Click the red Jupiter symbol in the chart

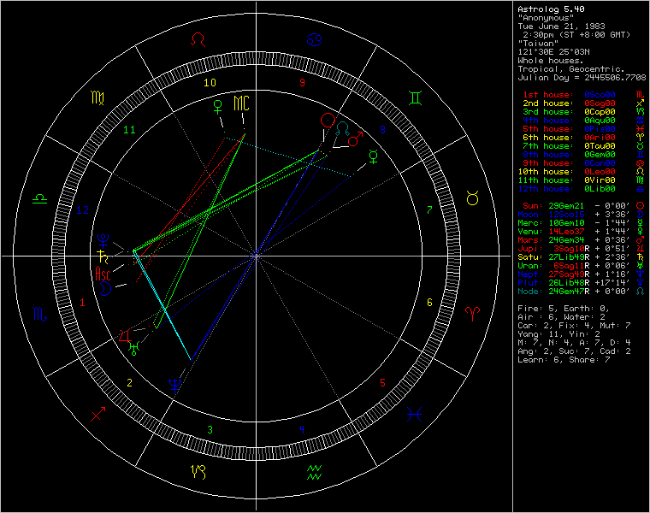point(125,336)
